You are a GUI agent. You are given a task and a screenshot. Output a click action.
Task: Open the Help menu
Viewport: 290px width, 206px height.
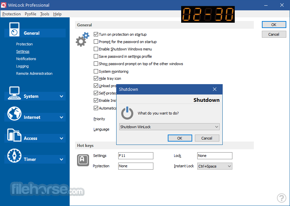coord(57,14)
